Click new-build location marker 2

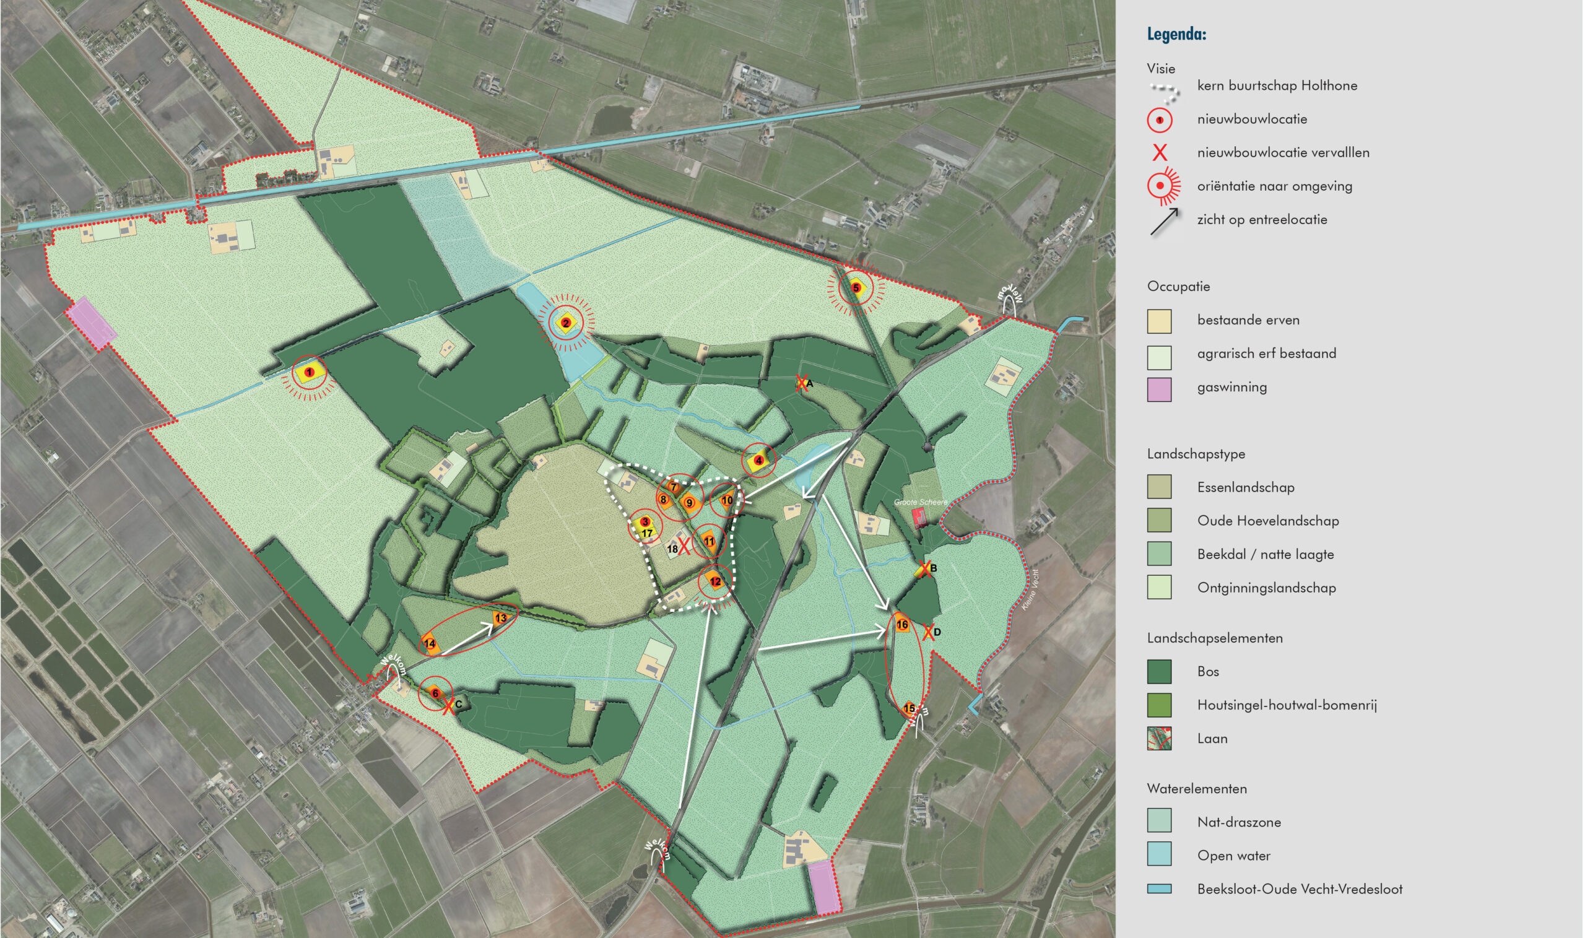(x=566, y=323)
